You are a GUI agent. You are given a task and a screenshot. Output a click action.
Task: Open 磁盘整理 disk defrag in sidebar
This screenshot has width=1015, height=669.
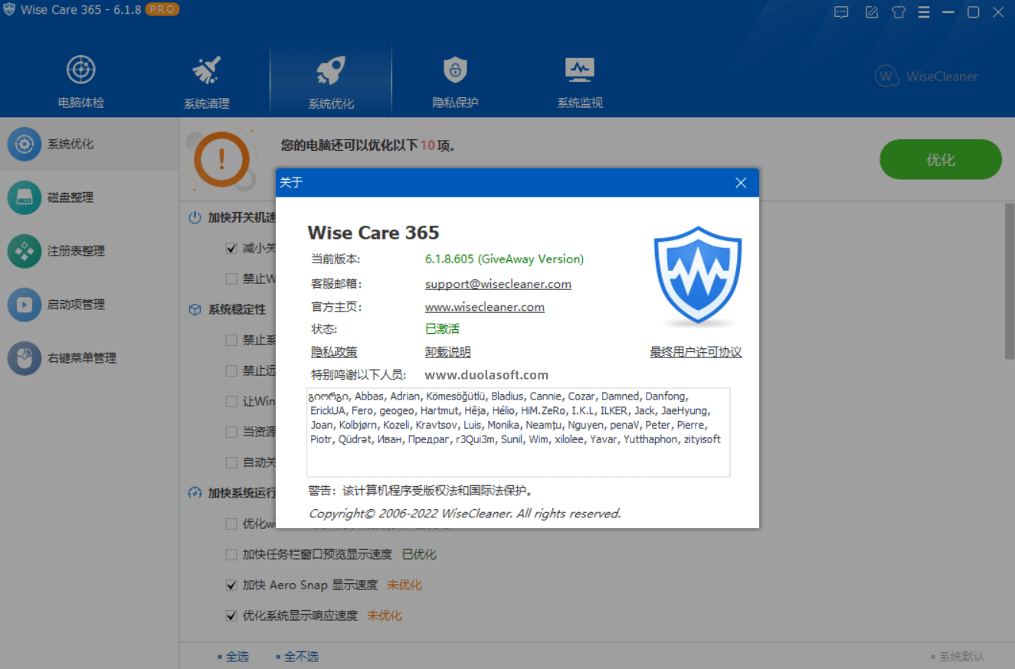90,197
